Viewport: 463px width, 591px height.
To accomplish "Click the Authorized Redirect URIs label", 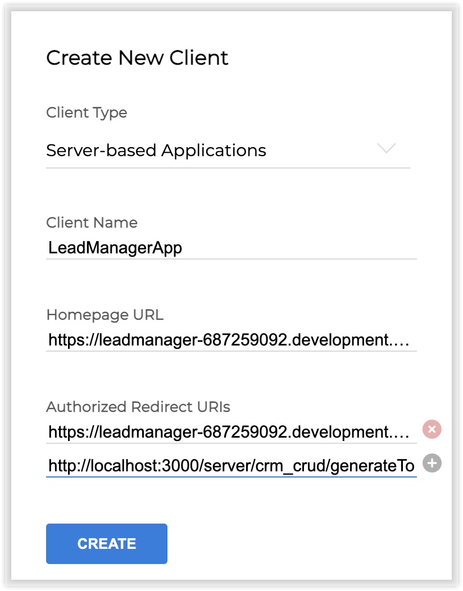I will click(x=138, y=407).
